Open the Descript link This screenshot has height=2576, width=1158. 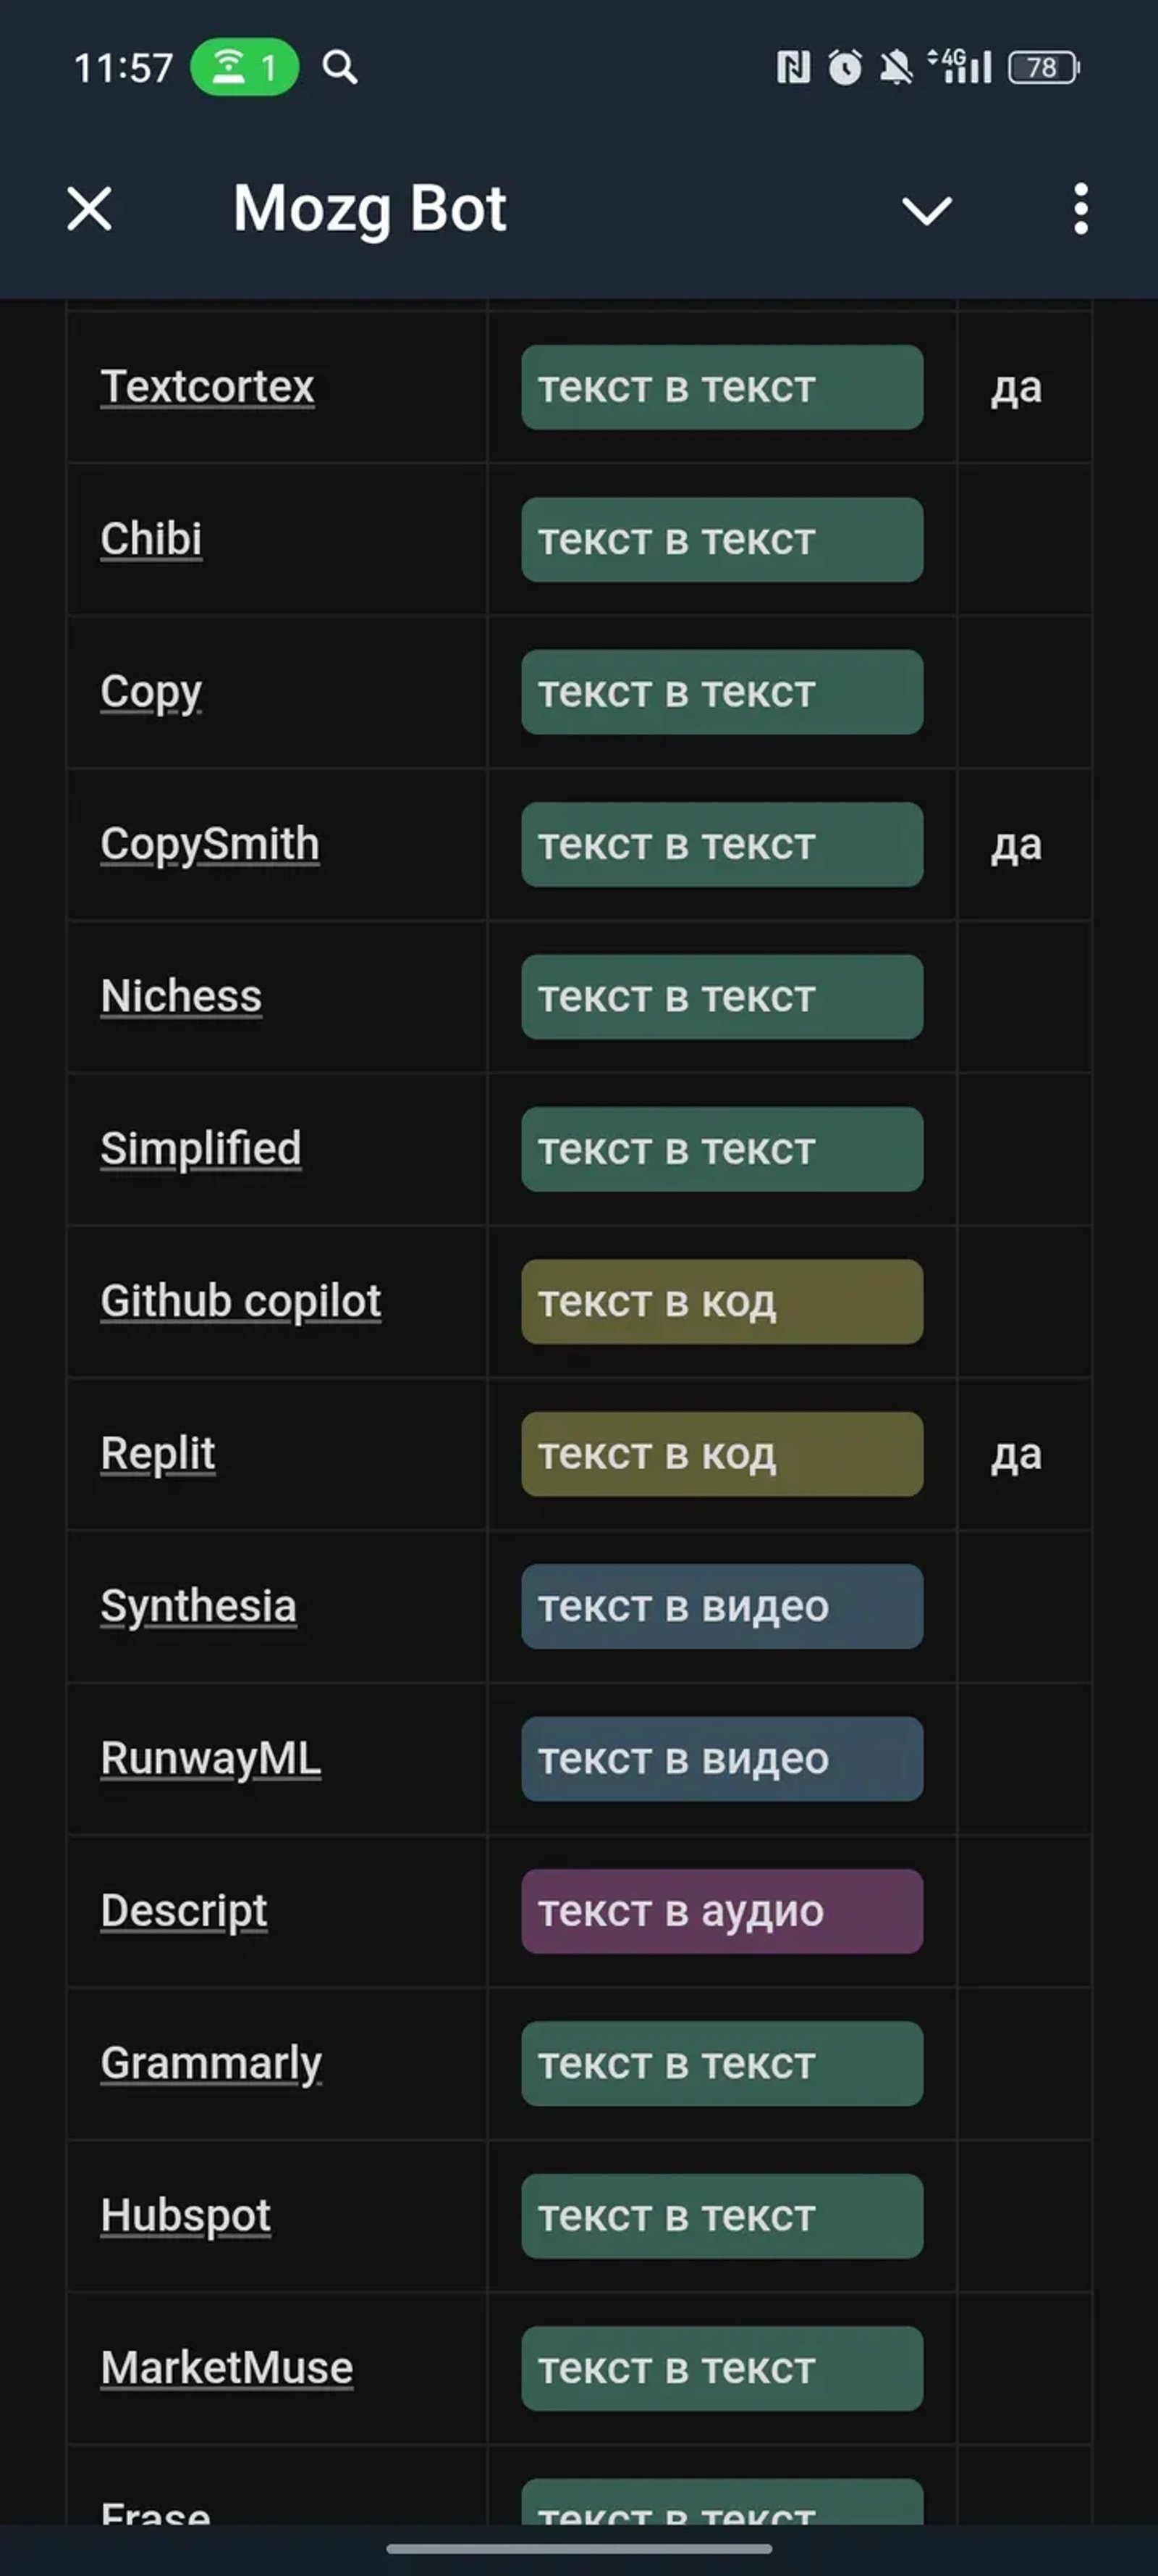tap(183, 1911)
